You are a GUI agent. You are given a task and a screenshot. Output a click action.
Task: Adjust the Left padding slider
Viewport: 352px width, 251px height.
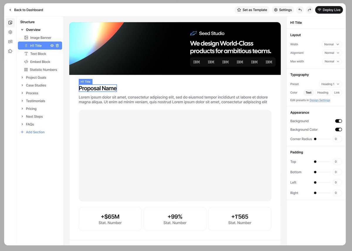click(322, 183)
